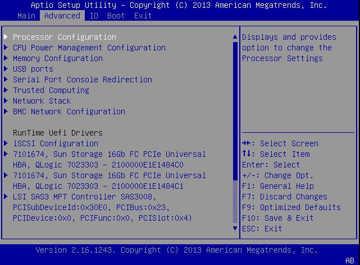Select the Network Stack entry
The height and width of the screenshot is (265, 360).
(42, 101)
